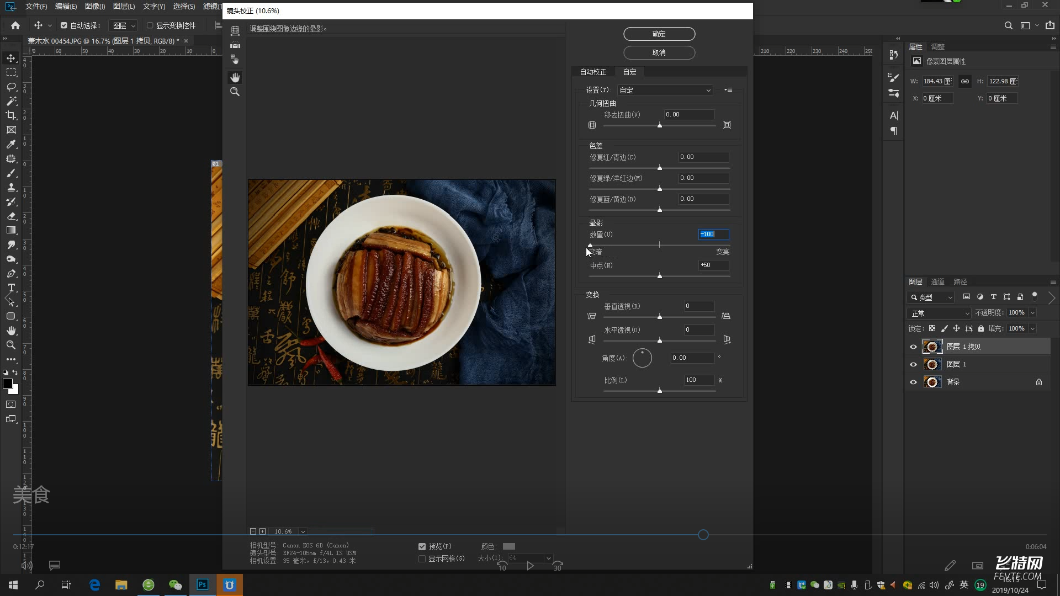
Task: Click 取消 cancel button
Action: click(658, 52)
